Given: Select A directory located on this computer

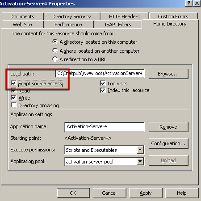Looking at the screenshot, I should point(55,42).
